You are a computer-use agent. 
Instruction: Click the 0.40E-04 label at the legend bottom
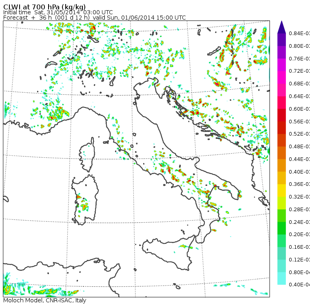click(x=299, y=285)
